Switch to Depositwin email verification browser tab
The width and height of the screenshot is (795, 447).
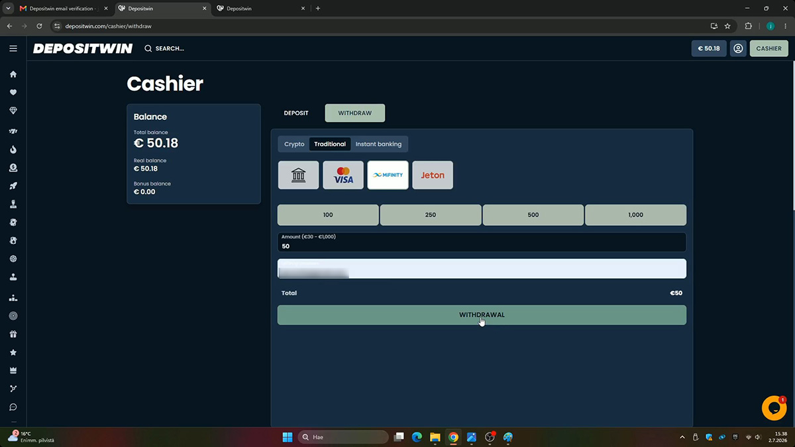63,9
